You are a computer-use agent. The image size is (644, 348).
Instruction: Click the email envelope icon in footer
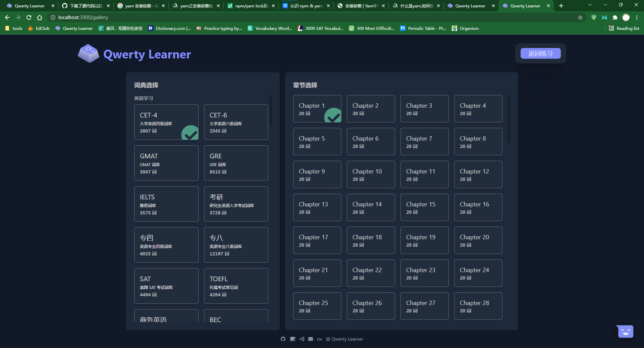[x=311, y=339]
